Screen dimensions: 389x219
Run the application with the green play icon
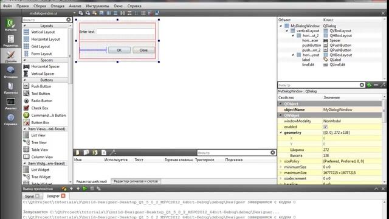click(85, 189)
